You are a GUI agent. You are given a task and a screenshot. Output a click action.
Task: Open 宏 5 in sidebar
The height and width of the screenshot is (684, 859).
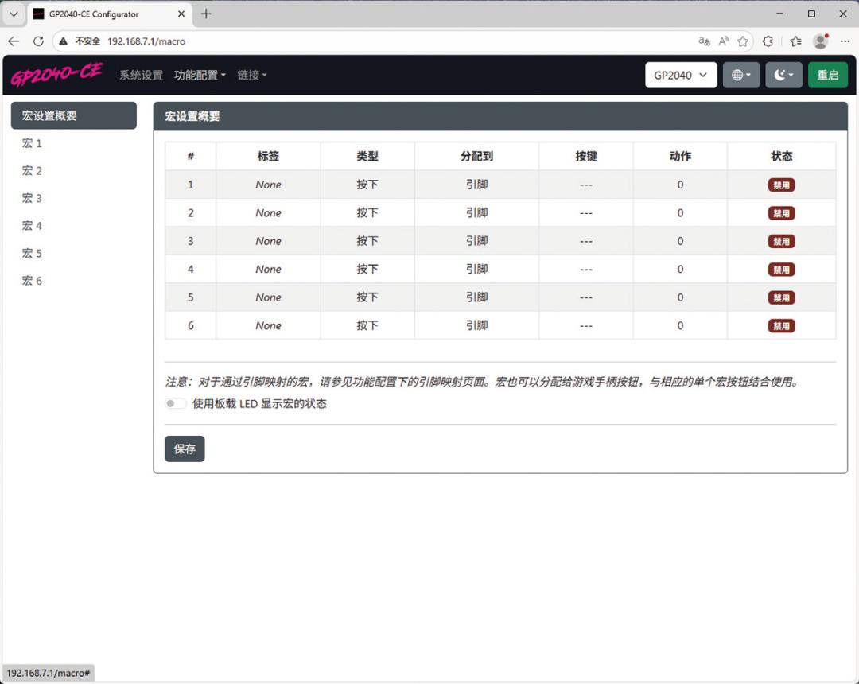coord(32,252)
